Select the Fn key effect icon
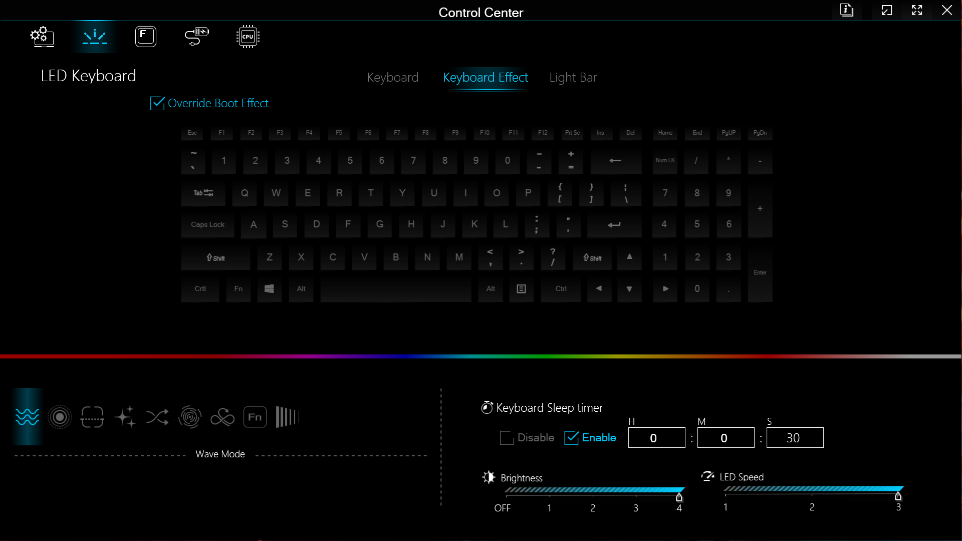The height and width of the screenshot is (541, 962). pyautogui.click(x=255, y=417)
